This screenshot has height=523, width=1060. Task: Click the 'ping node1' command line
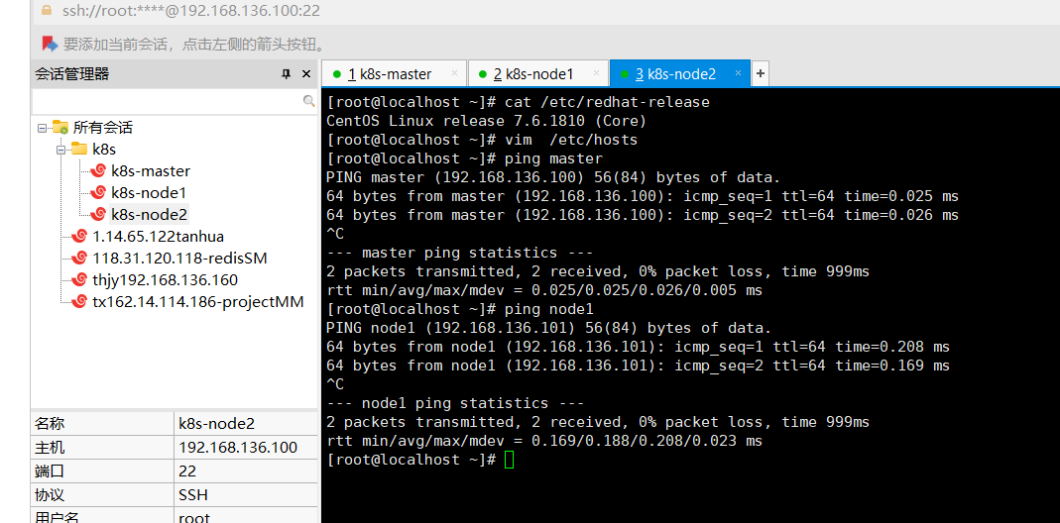click(460, 309)
